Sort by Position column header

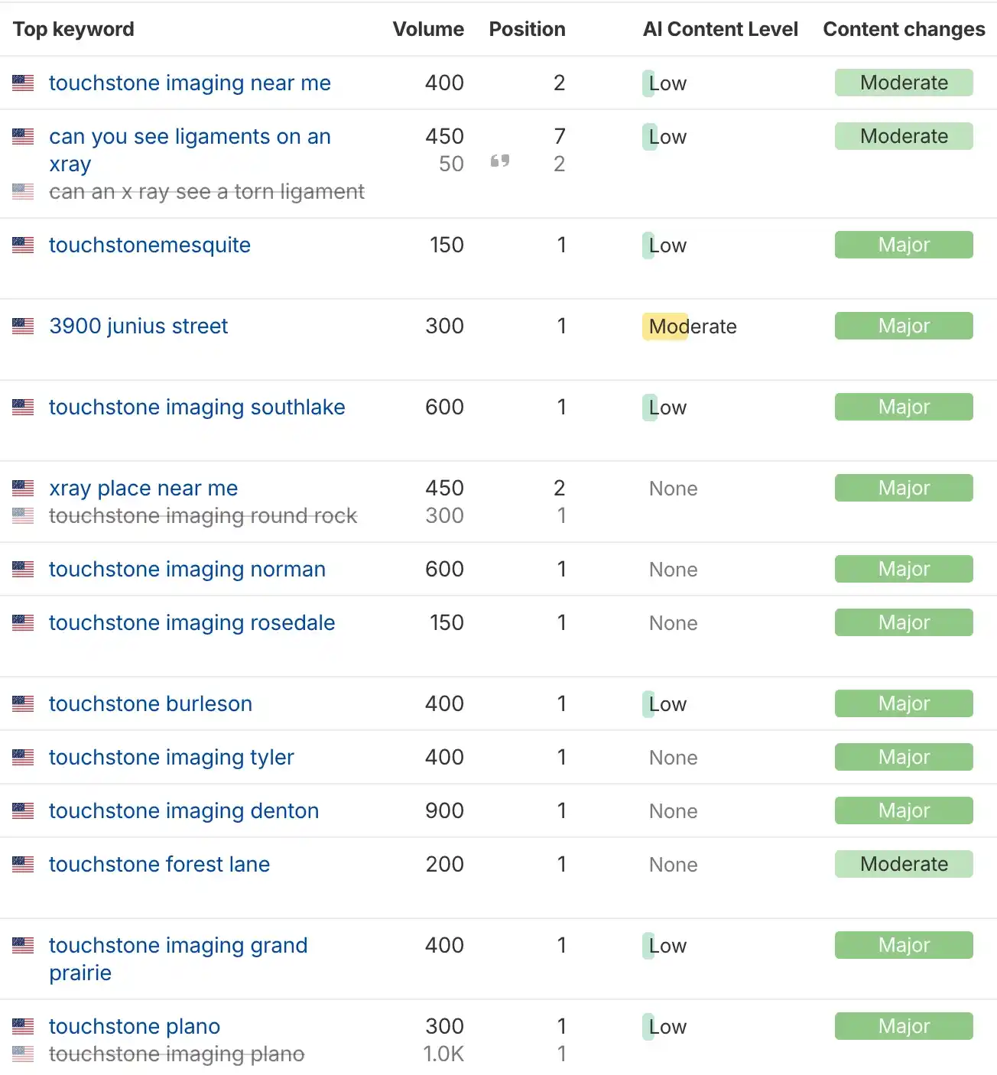pyautogui.click(x=527, y=29)
